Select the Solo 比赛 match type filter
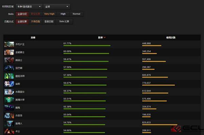 [64, 21]
